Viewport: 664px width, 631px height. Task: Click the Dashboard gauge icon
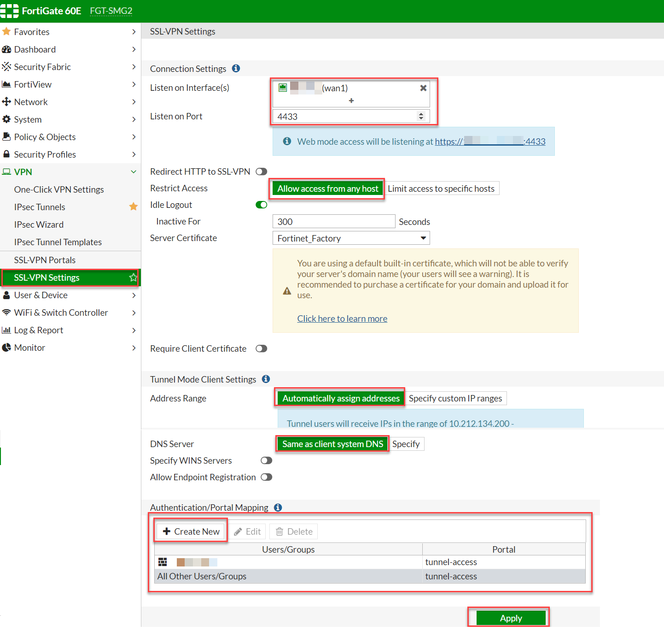click(x=6, y=49)
